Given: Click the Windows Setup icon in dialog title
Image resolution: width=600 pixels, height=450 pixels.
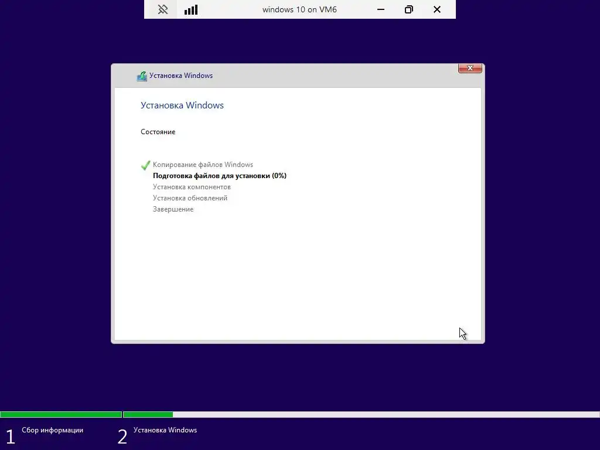Looking at the screenshot, I should 142,76.
